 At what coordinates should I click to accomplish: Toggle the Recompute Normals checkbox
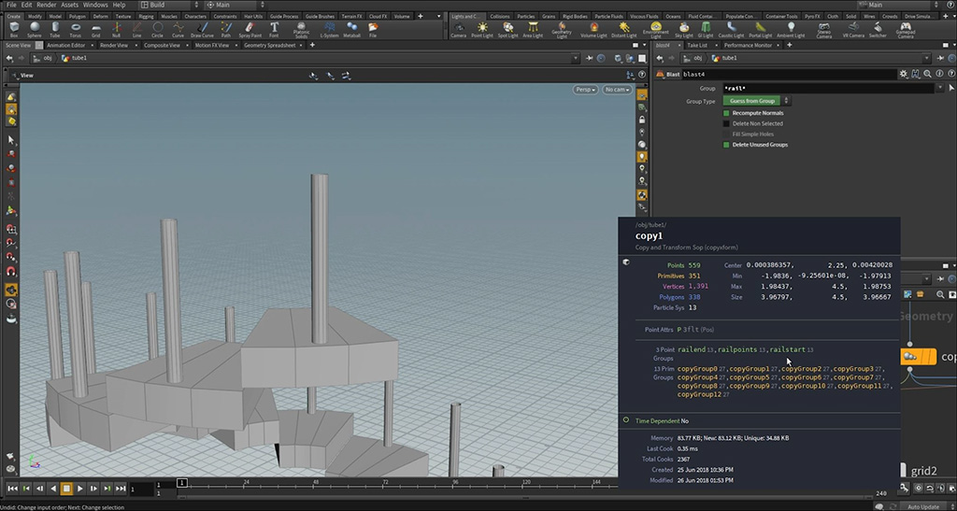coord(726,113)
